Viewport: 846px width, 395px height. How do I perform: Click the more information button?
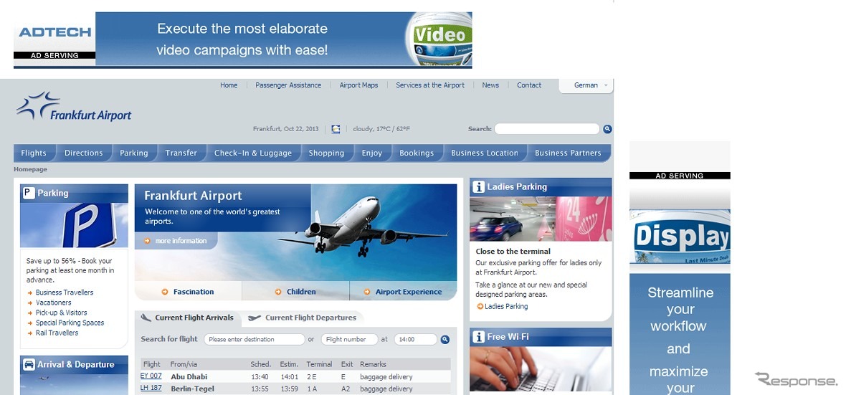[176, 241]
